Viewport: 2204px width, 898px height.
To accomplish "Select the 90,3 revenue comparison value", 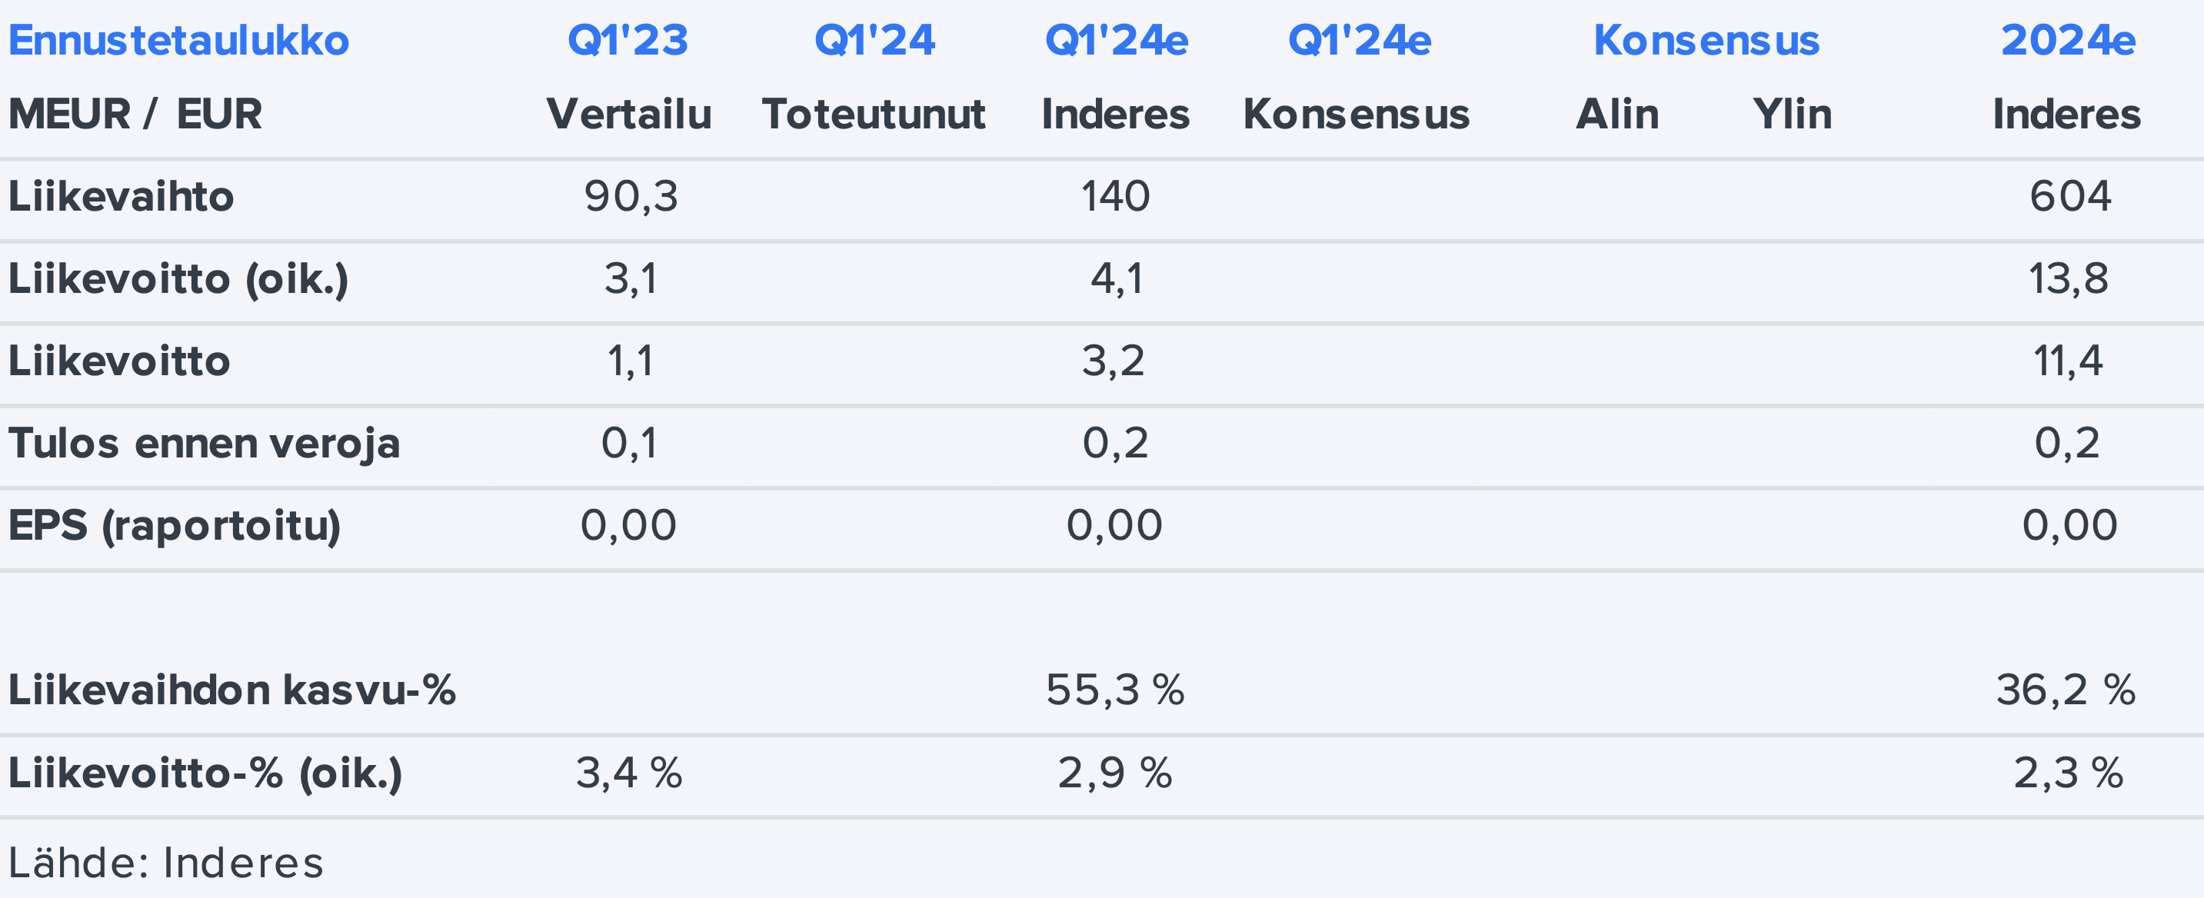I will (x=631, y=197).
